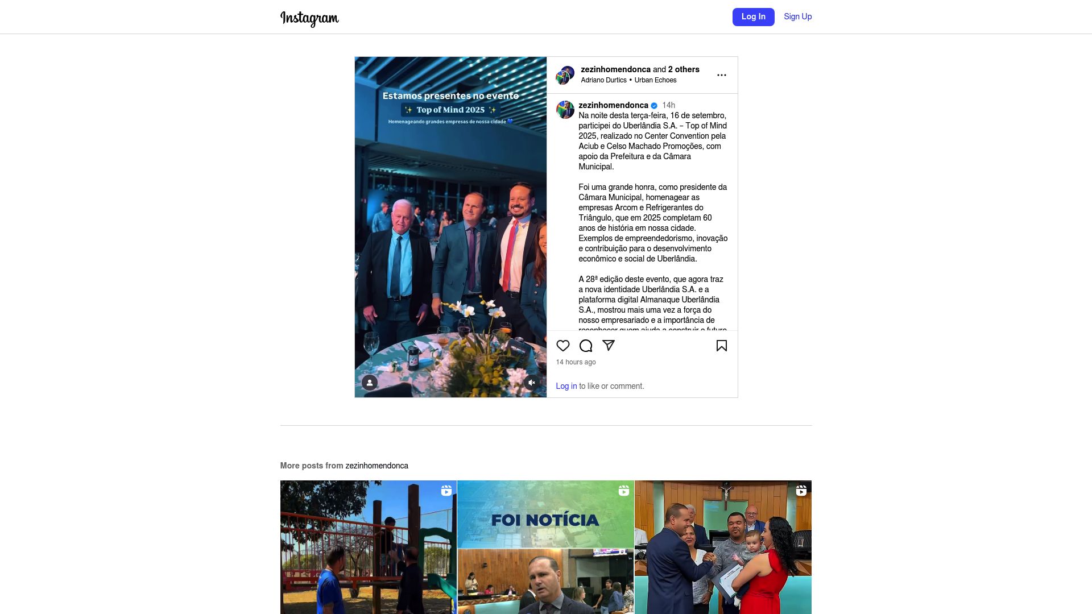Viewport: 1092px width, 614px height.
Task: Open the Sign Up link
Action: click(x=797, y=16)
